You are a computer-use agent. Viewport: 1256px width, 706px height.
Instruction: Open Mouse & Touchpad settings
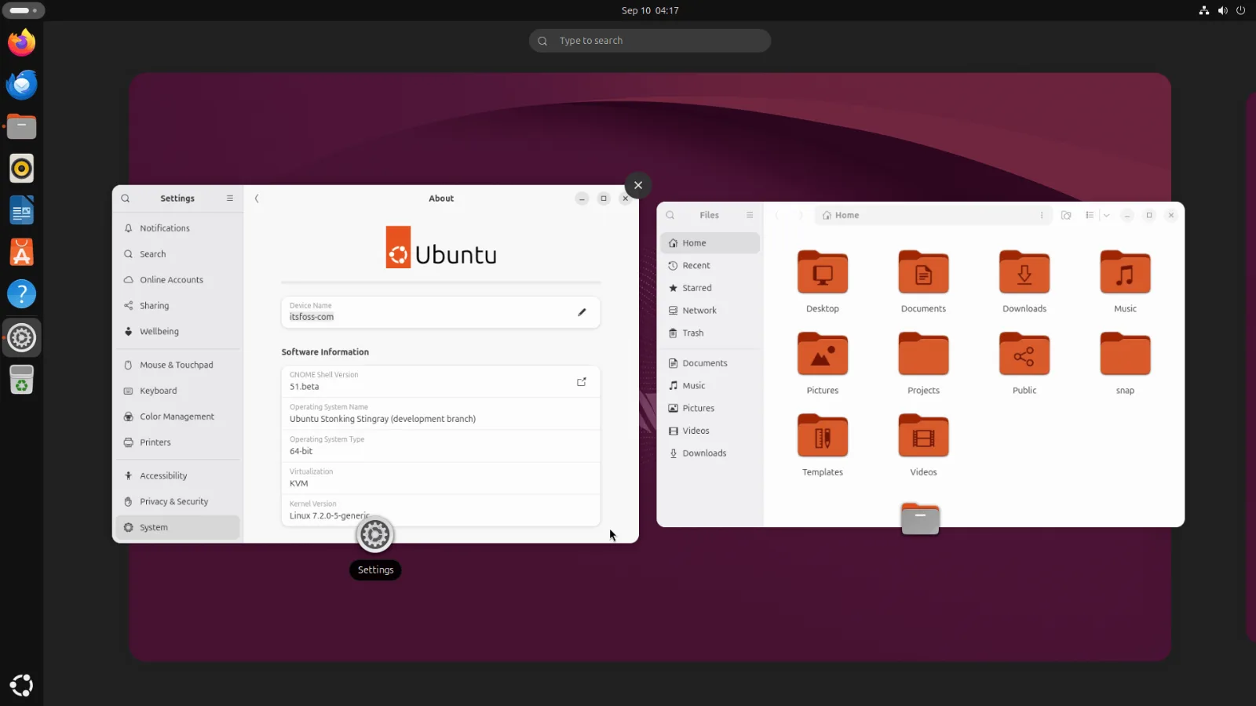tap(177, 365)
